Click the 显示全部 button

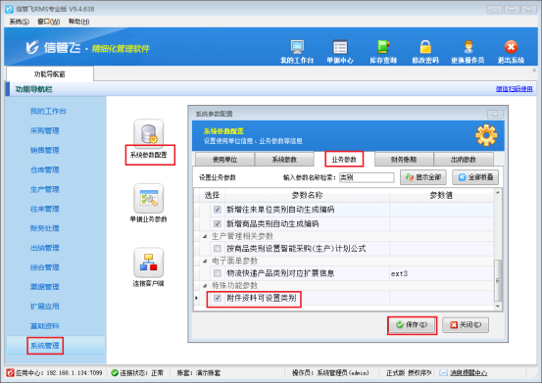(x=423, y=177)
